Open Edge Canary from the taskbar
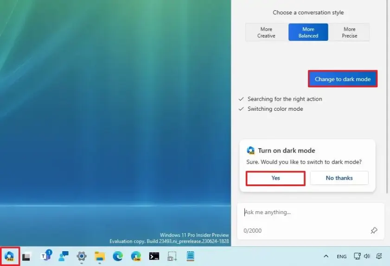Image resolution: width=390 pixels, height=266 pixels. point(136,256)
